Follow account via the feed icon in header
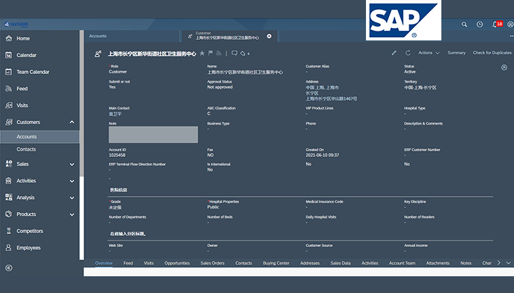Viewport: 514px width, 293px height. pyautogui.click(x=219, y=53)
